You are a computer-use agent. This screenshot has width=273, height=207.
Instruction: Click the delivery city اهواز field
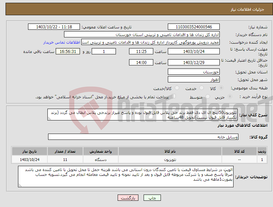(x=194, y=80)
